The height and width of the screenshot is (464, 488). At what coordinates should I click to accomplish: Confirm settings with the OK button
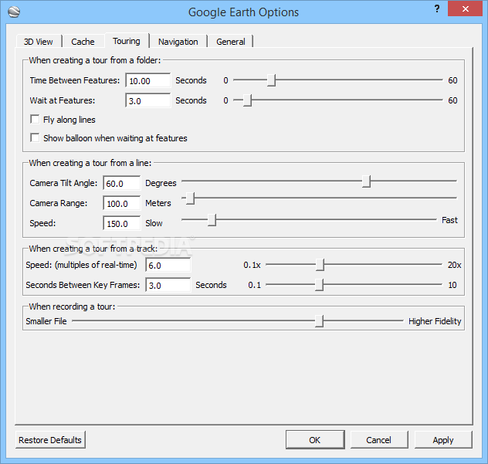[x=315, y=440]
